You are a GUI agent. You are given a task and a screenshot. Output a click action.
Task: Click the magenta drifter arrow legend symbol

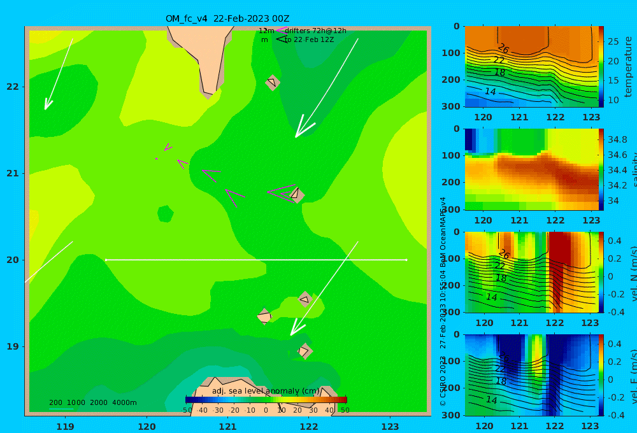coord(281,30)
